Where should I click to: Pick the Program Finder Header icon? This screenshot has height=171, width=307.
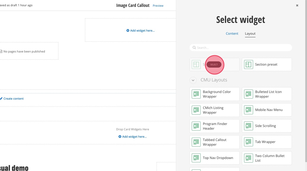pos(196,126)
